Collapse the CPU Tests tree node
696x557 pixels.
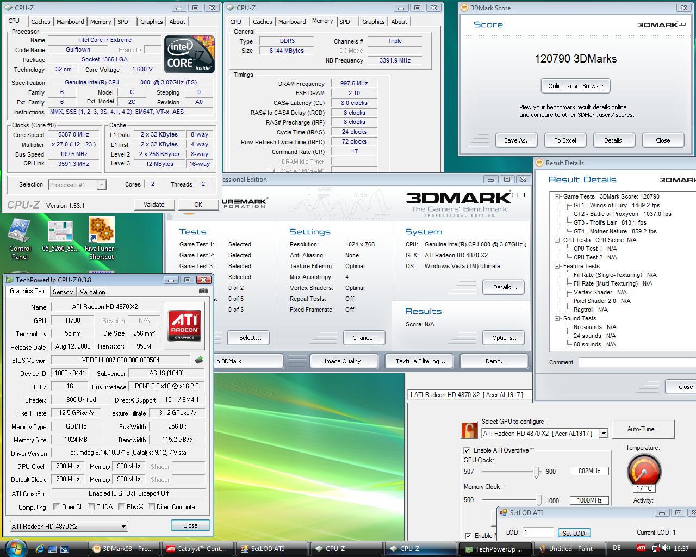557,240
